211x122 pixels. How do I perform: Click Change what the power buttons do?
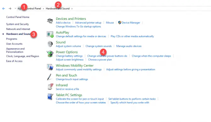(x=107, y=56)
